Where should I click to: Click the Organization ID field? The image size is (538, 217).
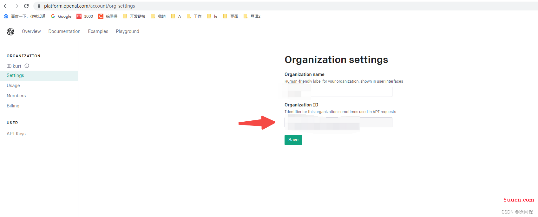(338, 122)
